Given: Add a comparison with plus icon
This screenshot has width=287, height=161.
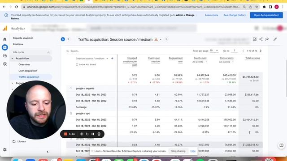Looking at the screenshot, I should [x=68, y=39].
